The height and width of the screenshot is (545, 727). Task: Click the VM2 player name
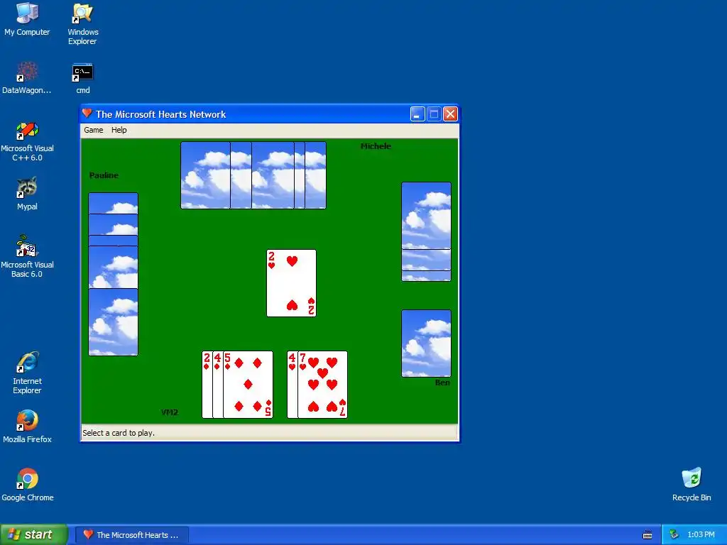click(170, 412)
